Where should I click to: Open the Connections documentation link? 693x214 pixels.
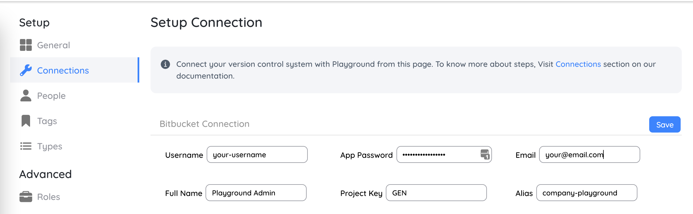click(x=578, y=64)
